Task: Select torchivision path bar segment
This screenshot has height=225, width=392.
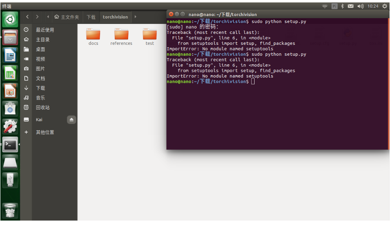Action: coord(115,17)
